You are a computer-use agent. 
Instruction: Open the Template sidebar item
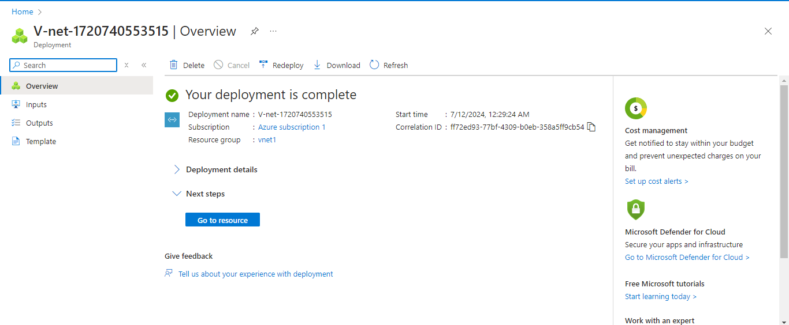coord(76,141)
